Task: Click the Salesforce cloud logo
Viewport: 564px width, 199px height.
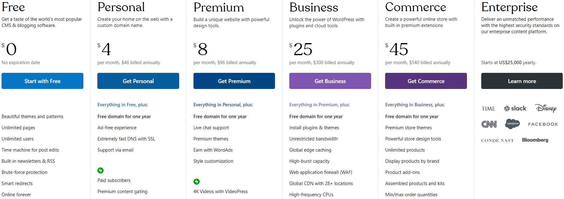Action: click(512, 124)
